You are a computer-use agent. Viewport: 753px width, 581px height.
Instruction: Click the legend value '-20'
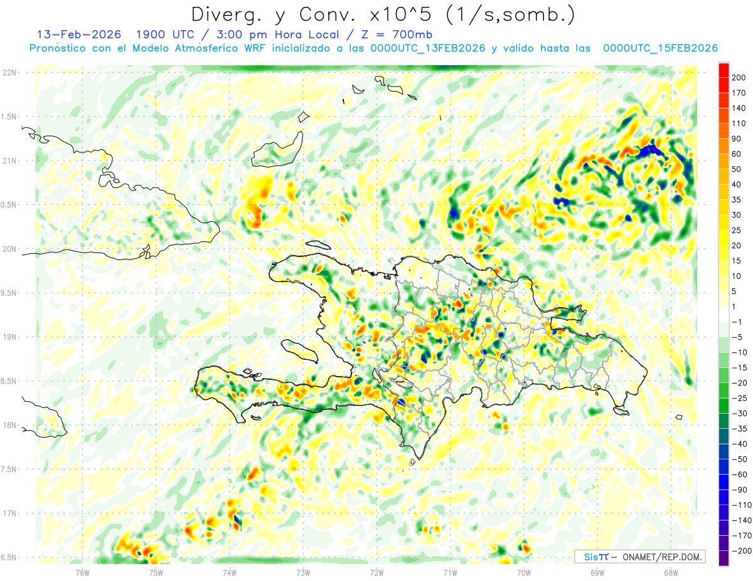tap(739, 384)
